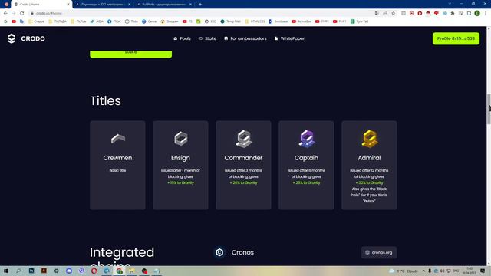Open the File Explorer icon in the taskbar
Image resolution: width=491 pixels, height=276 pixels.
point(131,271)
